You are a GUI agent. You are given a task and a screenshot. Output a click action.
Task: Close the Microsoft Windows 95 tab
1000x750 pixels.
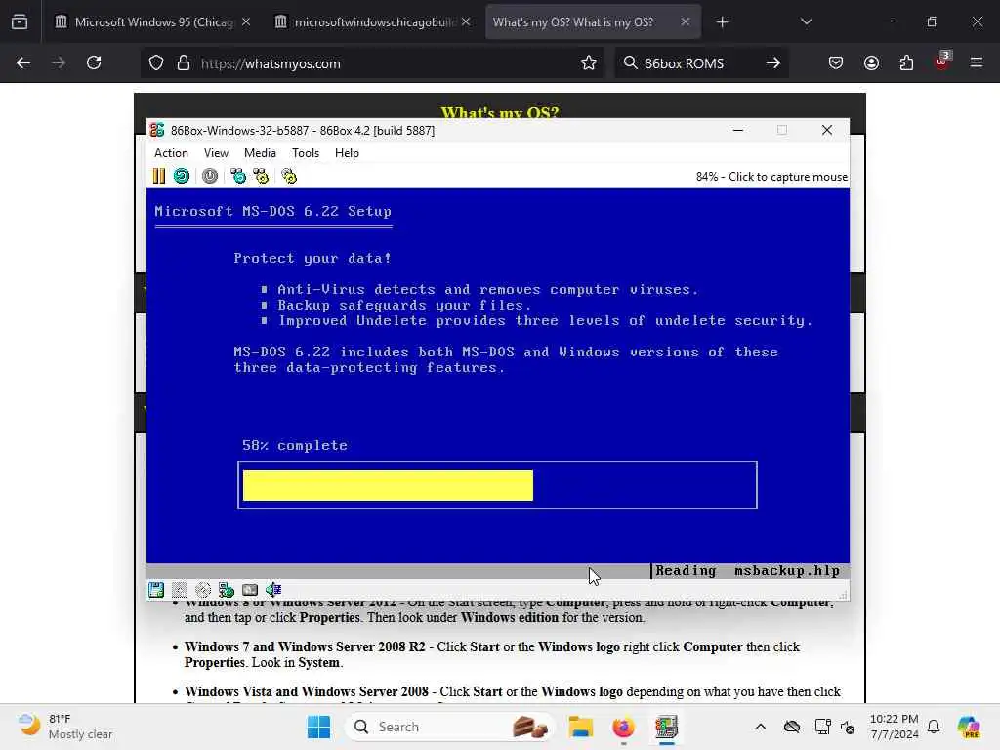[x=246, y=21]
